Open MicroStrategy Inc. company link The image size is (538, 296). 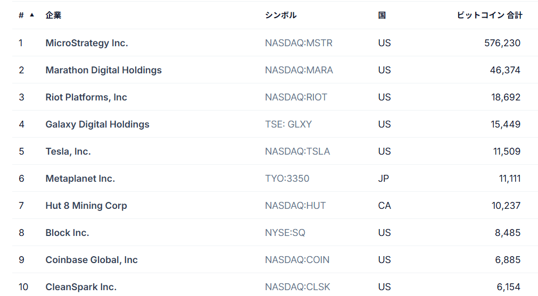(x=87, y=43)
